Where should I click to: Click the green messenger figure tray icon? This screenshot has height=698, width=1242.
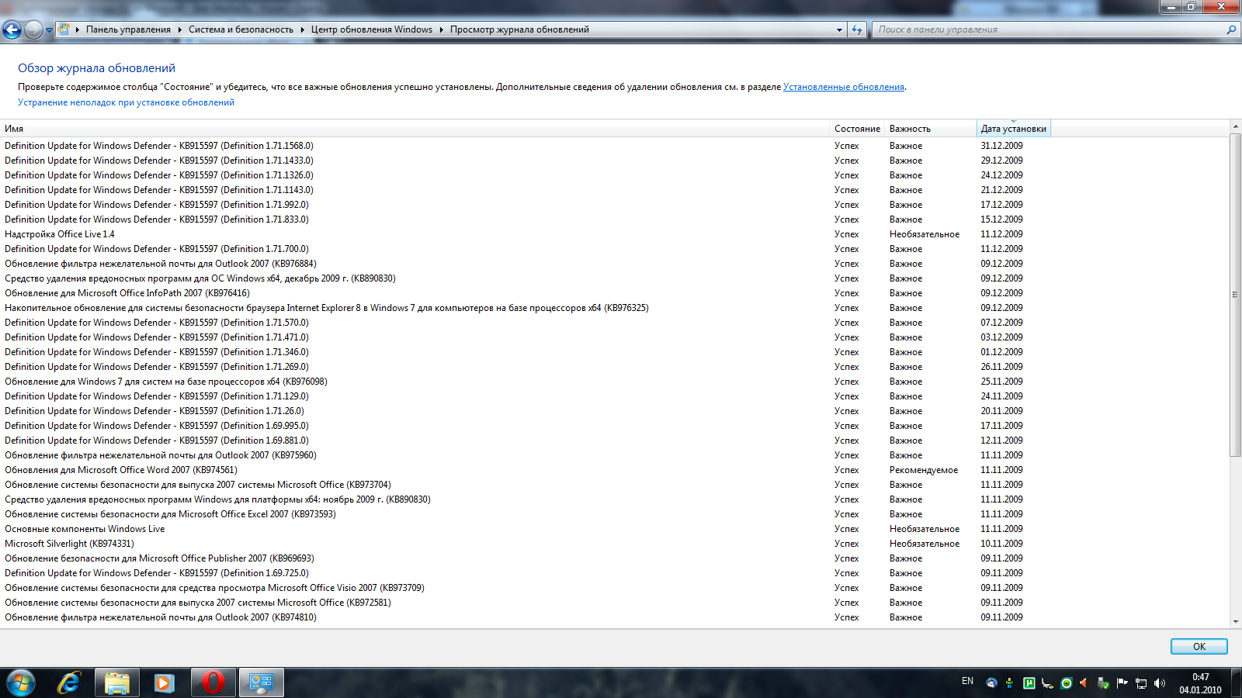[1009, 682]
